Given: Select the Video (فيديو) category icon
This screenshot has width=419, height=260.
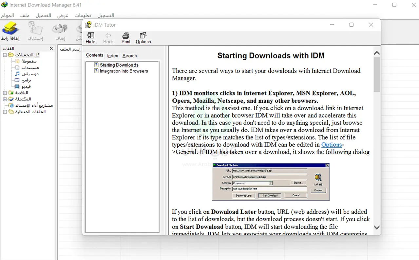Looking at the screenshot, I should [x=17, y=86].
